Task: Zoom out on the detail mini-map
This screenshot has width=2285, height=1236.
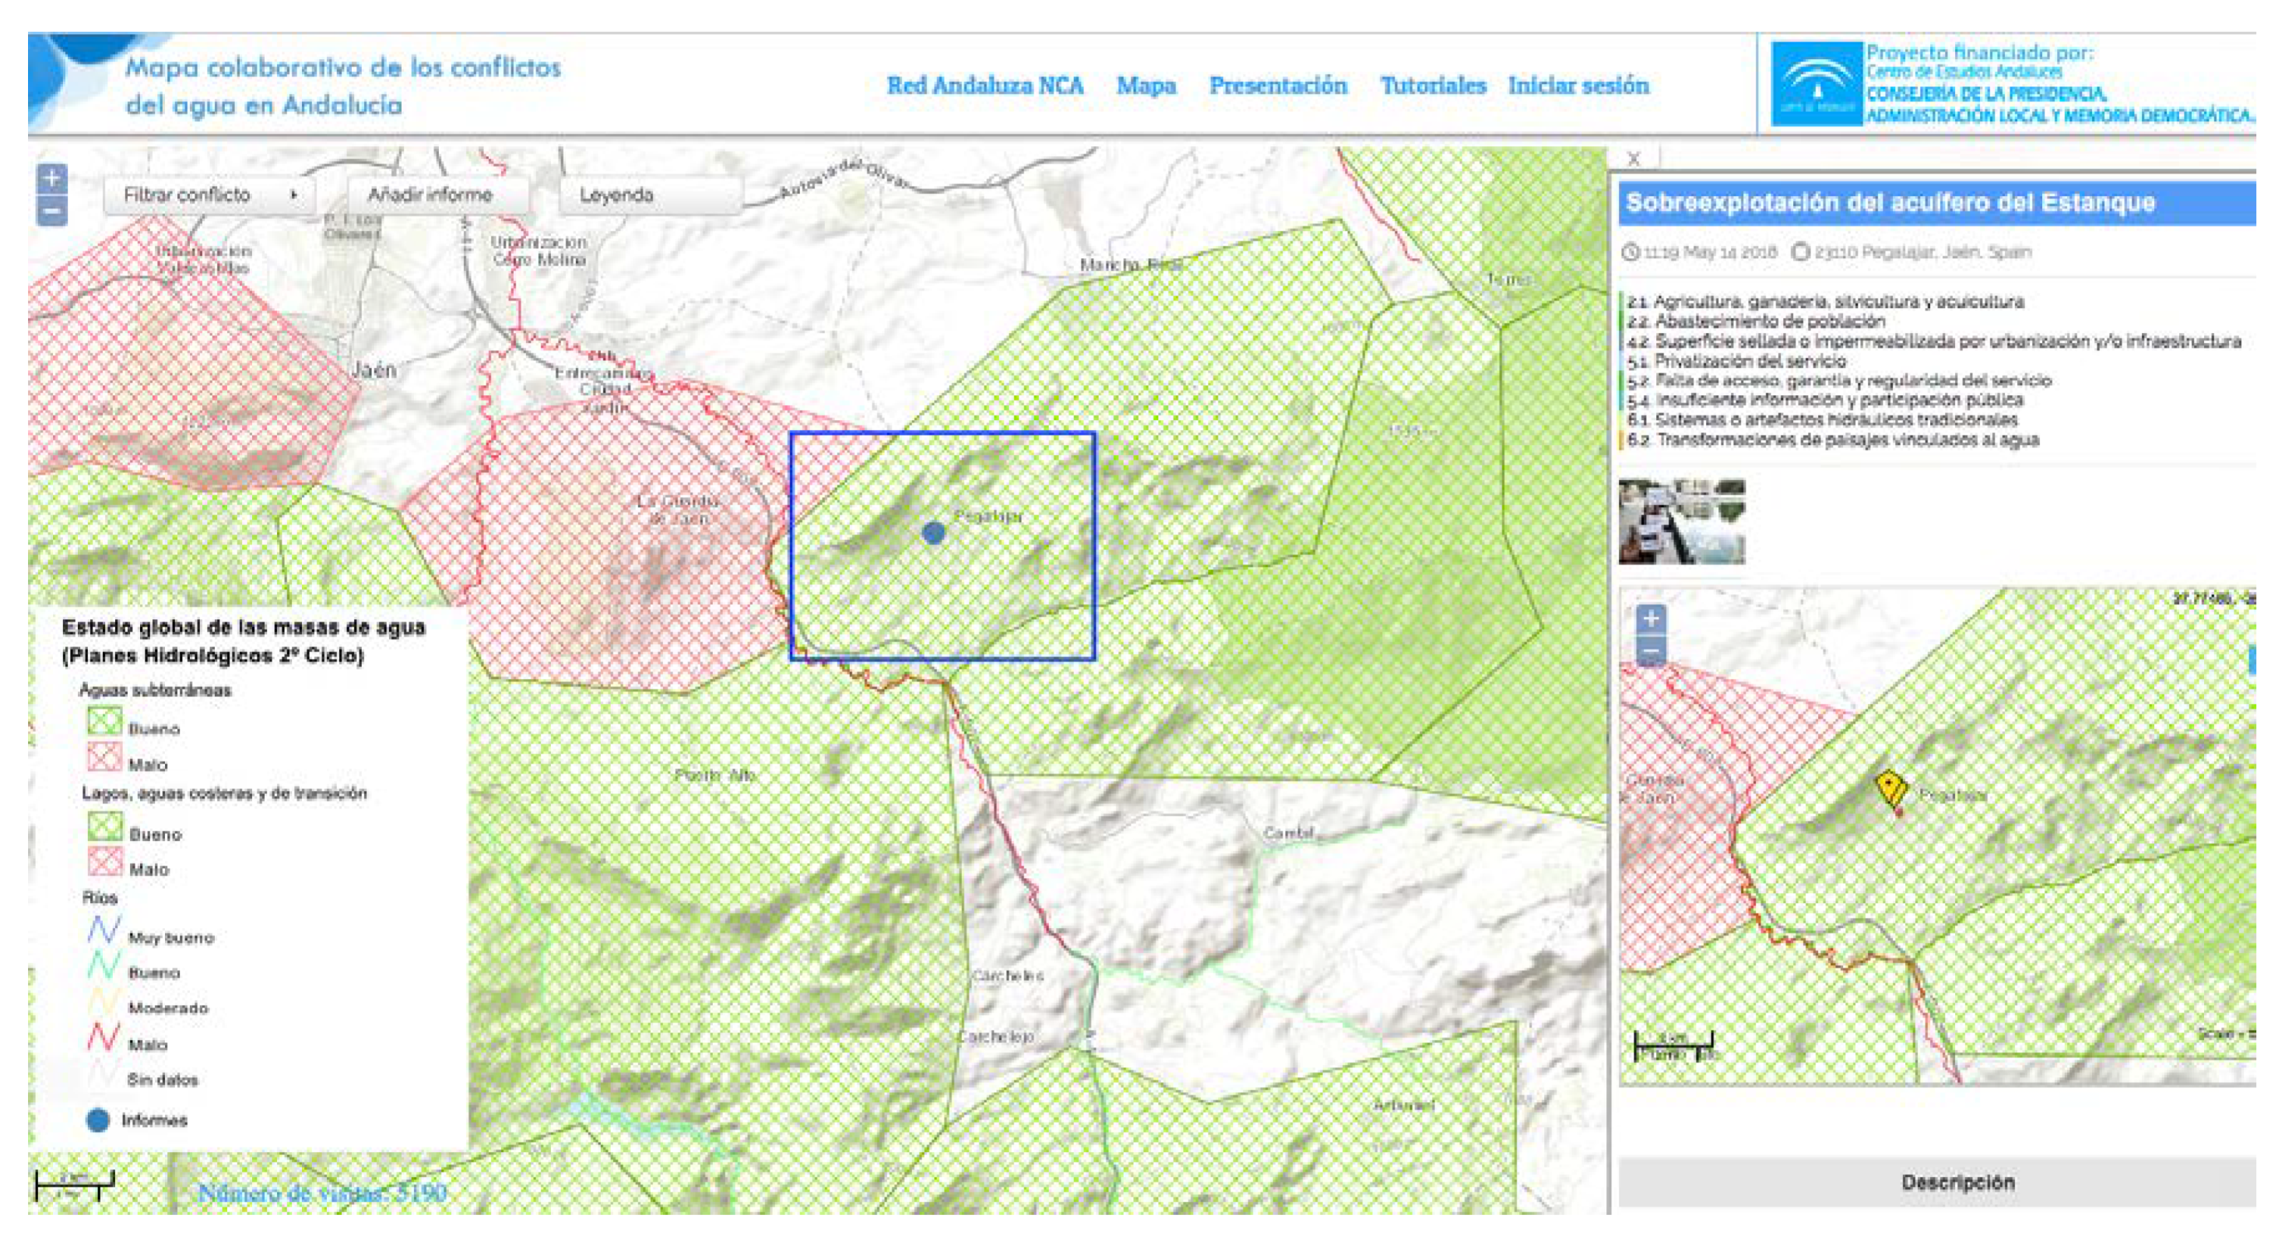Action: (x=1650, y=653)
